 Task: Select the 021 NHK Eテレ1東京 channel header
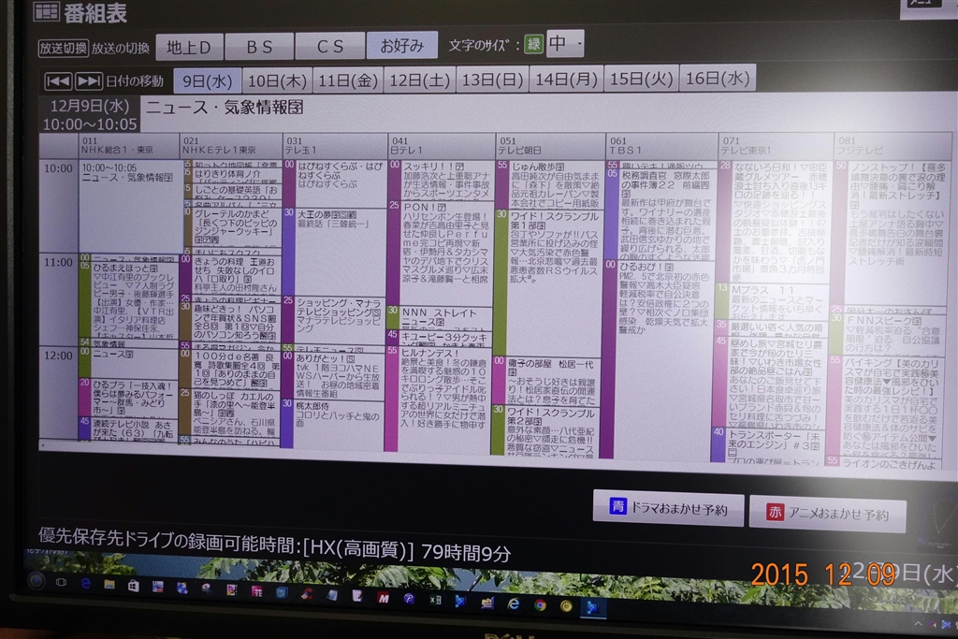point(232,145)
